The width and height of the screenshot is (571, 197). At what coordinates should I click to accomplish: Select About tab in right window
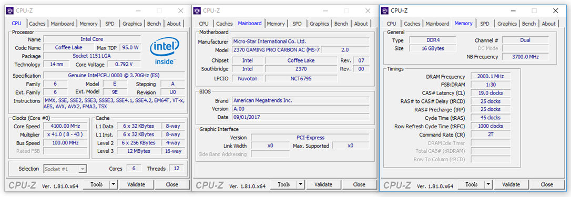click(548, 24)
